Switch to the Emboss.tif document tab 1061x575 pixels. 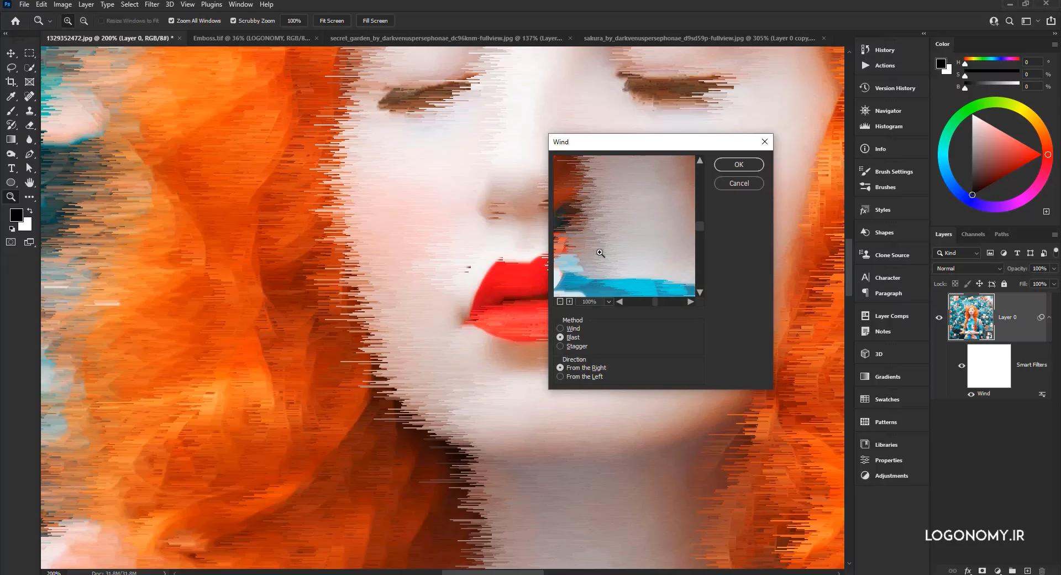point(251,38)
